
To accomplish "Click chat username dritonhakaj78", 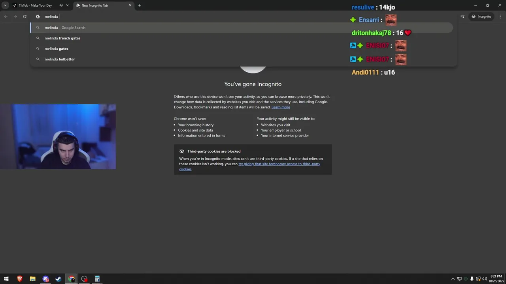I will click(x=371, y=33).
